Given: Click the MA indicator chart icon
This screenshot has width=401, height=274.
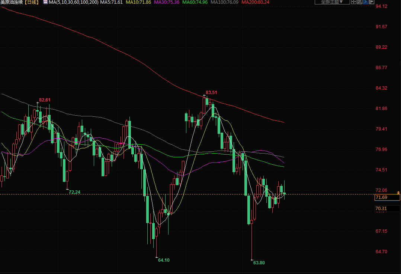Looking at the screenshot, I should tap(45, 2).
